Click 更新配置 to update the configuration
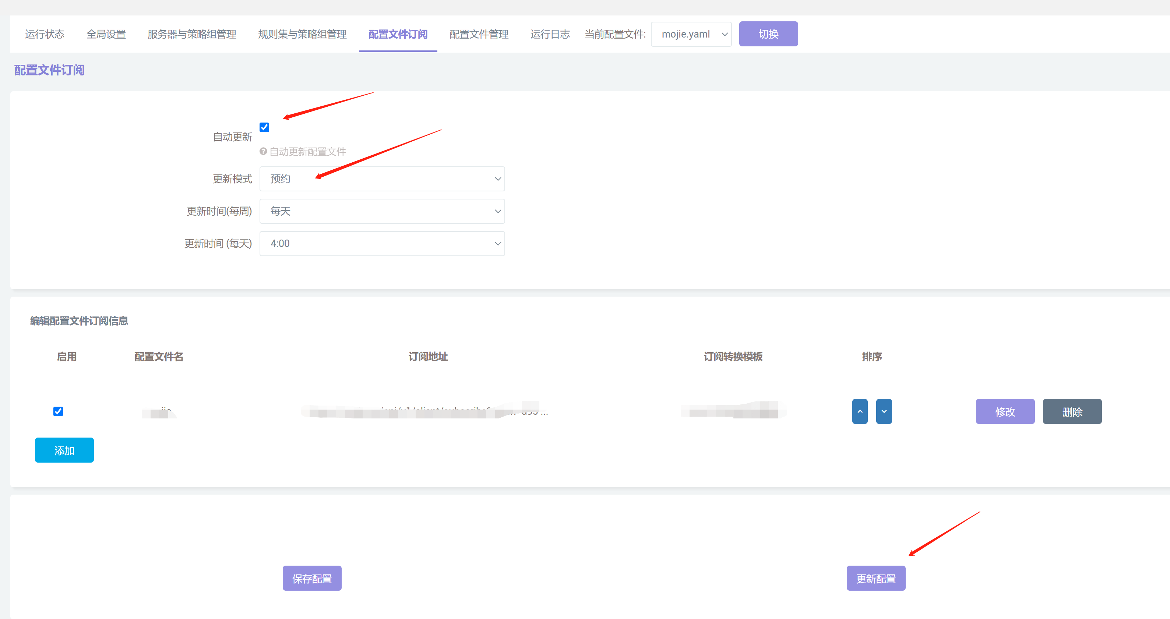 876,578
